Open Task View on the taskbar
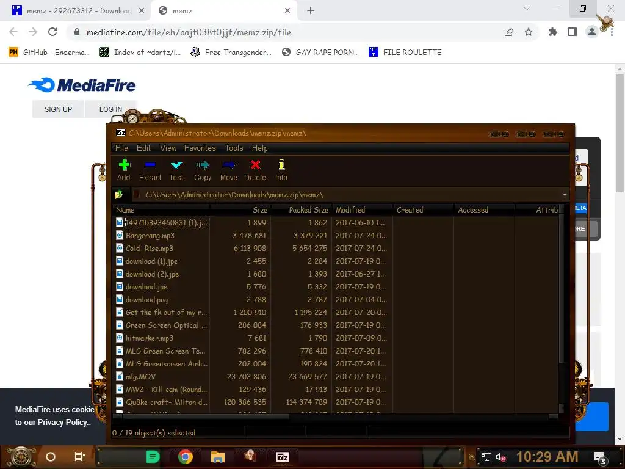 pyautogui.click(x=80, y=457)
